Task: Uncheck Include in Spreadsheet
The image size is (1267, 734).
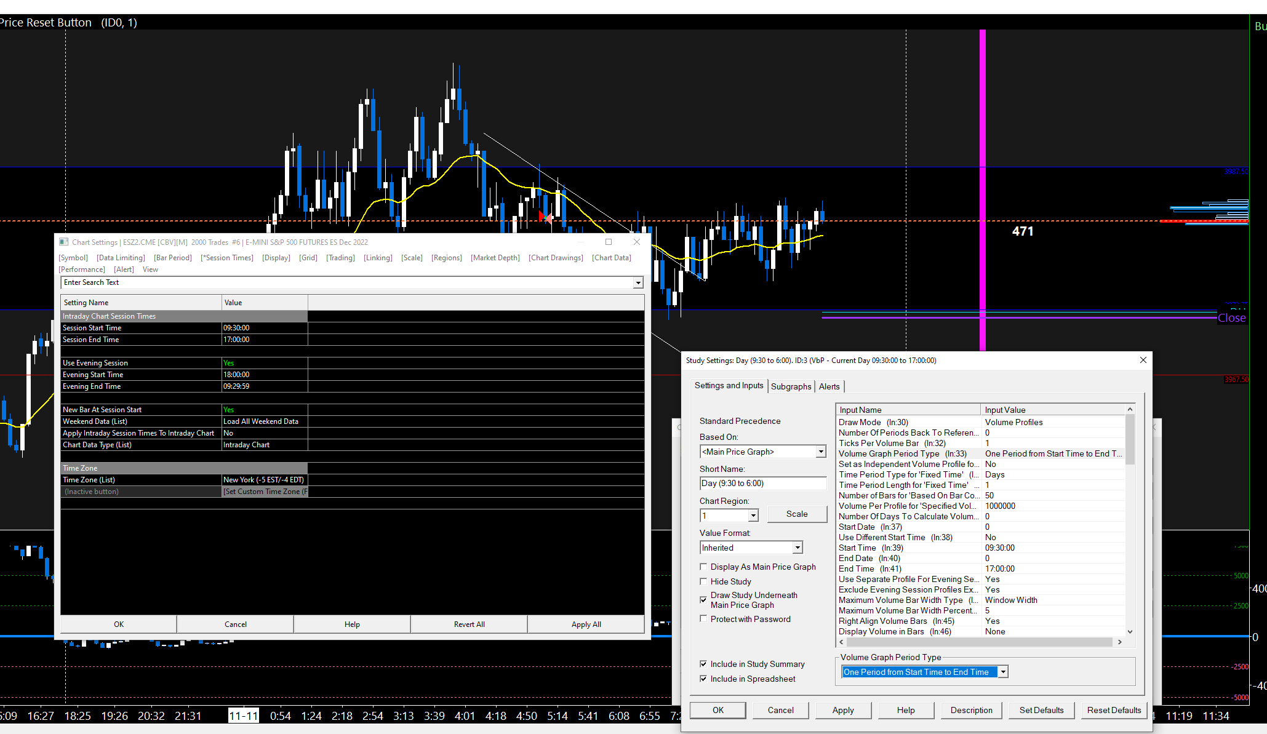Action: tap(703, 679)
